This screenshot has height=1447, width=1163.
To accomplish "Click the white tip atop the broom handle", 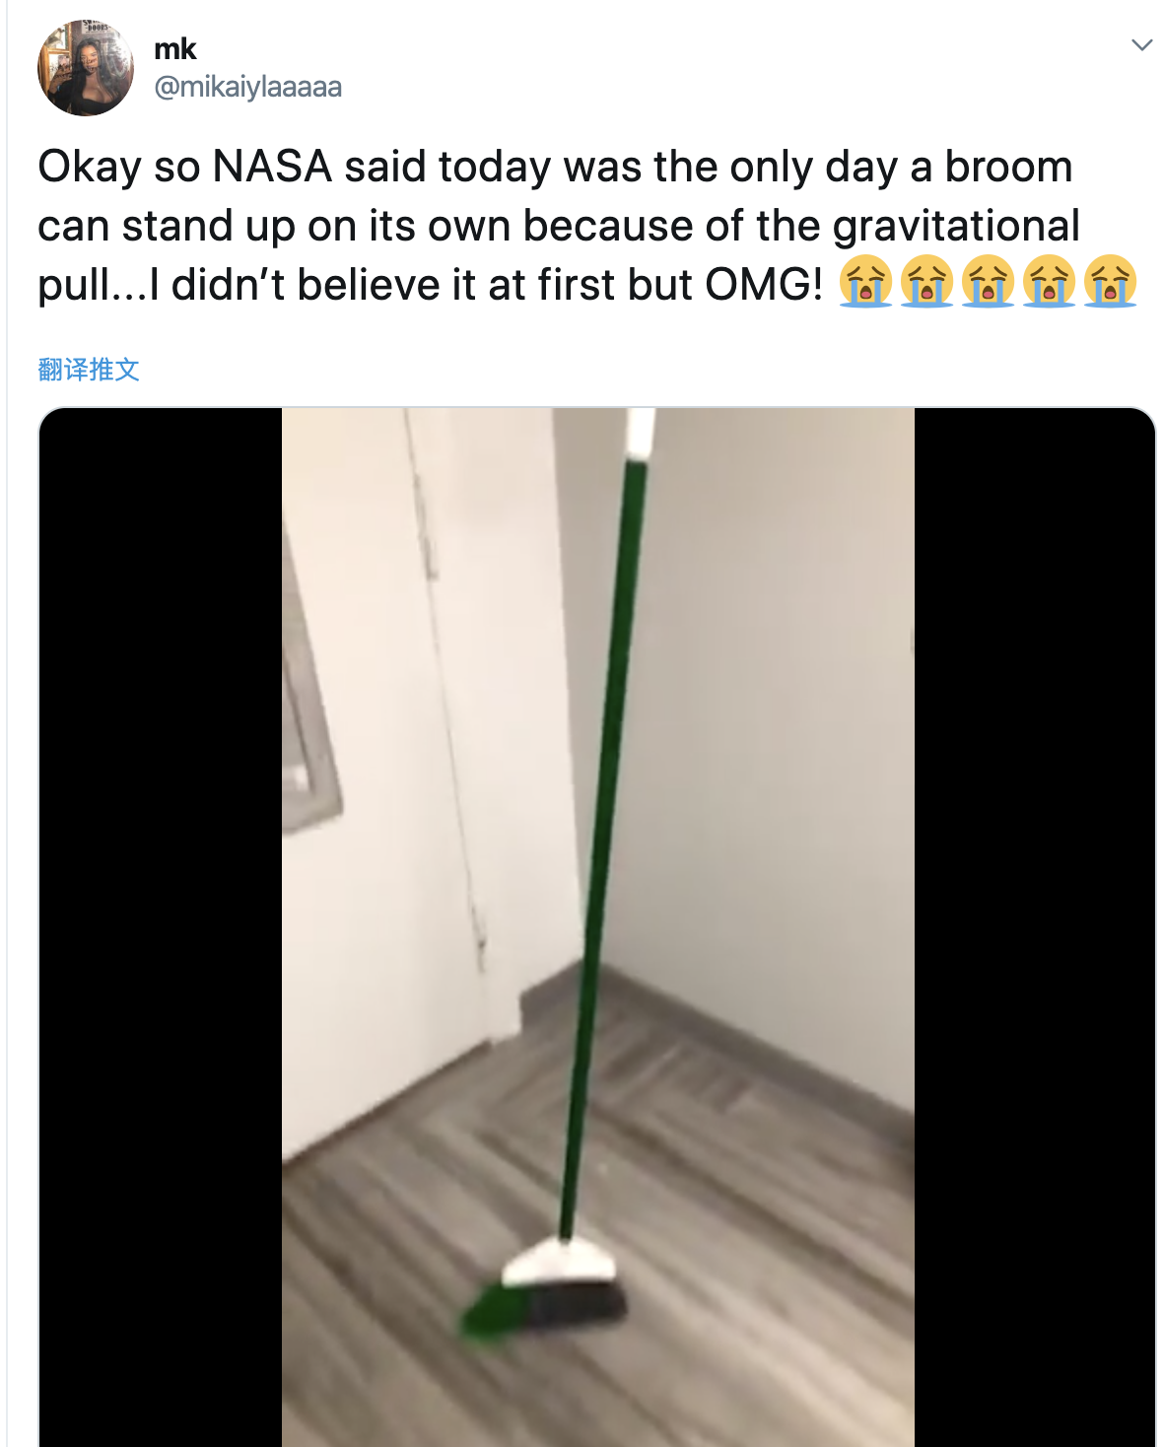I will pyautogui.click(x=642, y=434).
